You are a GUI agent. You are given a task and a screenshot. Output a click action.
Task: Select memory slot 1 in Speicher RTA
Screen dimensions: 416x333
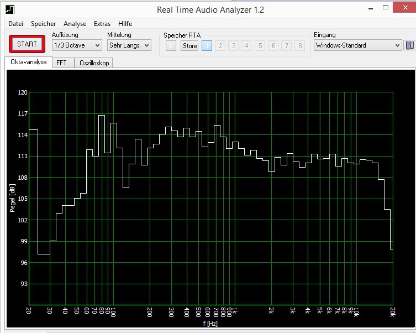207,45
